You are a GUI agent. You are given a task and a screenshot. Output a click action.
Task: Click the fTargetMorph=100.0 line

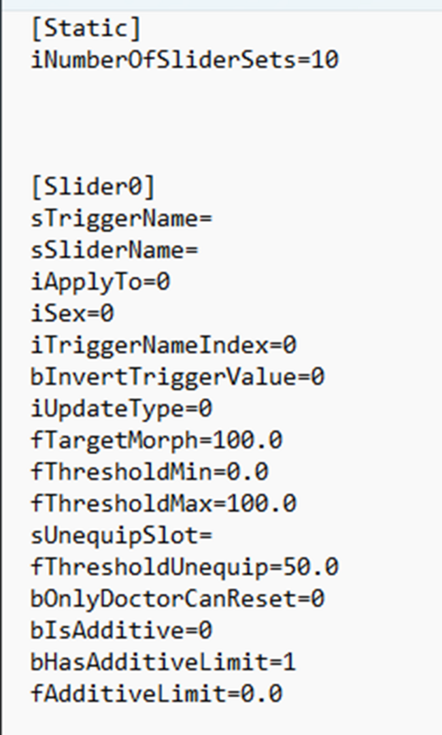(x=157, y=440)
